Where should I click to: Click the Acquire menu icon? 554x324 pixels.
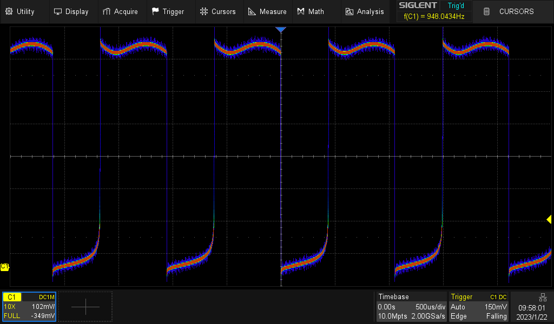click(x=107, y=11)
